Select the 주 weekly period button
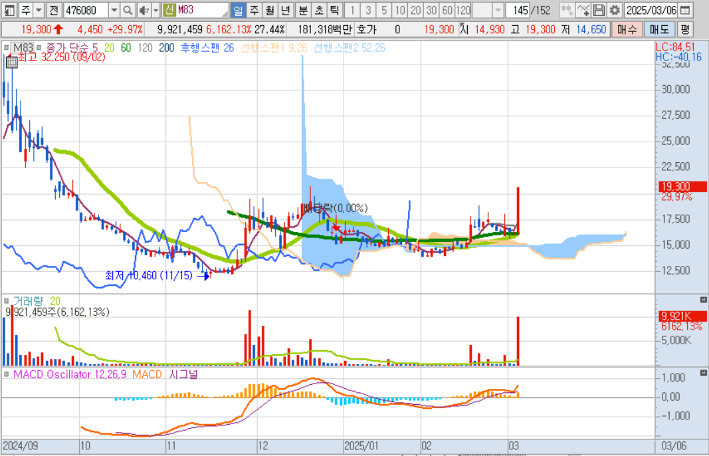Image resolution: width=709 pixels, height=456 pixels. click(254, 10)
